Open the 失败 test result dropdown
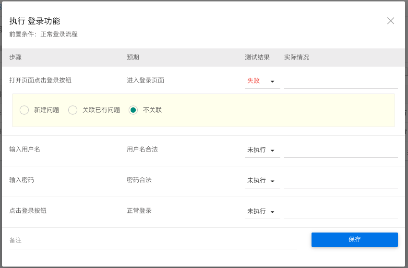Screen dimensions: 408x268 point(262,81)
